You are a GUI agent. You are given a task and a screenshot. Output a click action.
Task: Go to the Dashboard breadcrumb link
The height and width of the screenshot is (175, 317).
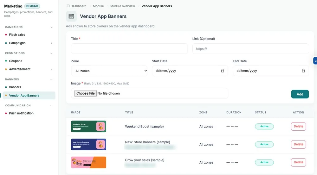(78, 6)
